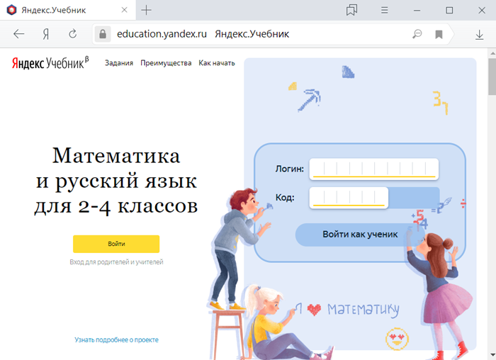
Task: Open the Как начать menu item
Action: (x=217, y=63)
